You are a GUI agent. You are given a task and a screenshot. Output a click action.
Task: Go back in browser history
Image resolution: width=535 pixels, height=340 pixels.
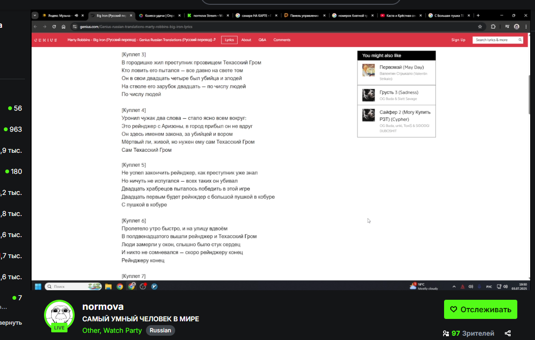click(x=35, y=27)
